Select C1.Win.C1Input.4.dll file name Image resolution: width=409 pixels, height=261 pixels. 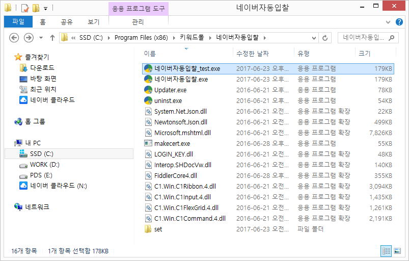(x=182, y=197)
